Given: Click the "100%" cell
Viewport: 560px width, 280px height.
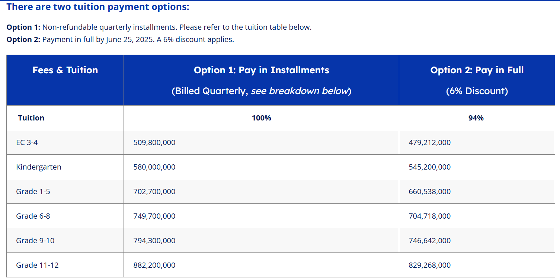Looking at the screenshot, I should [x=261, y=118].
